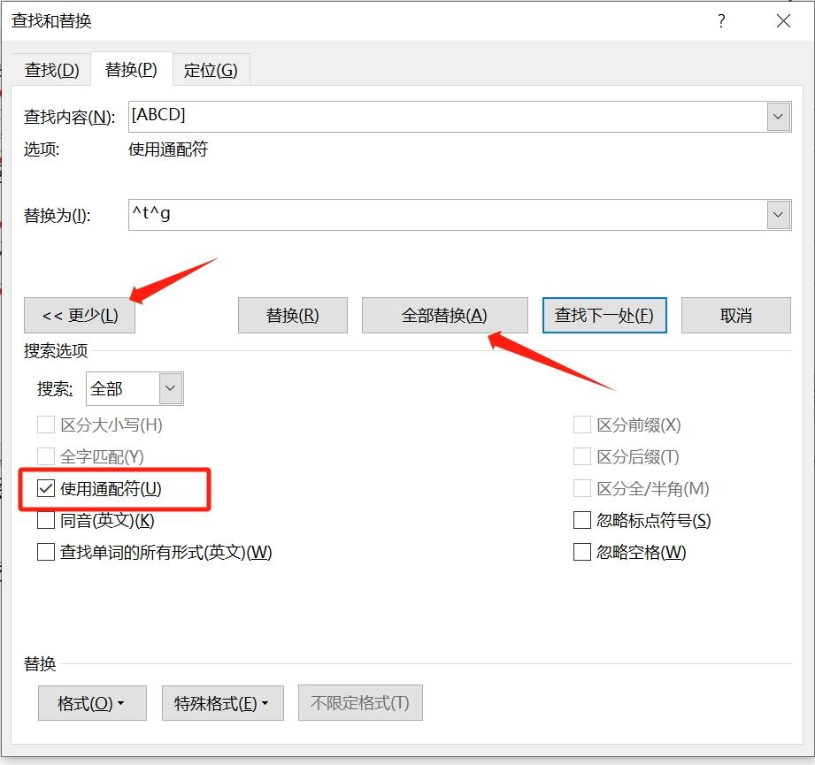
Task: Open the 替换为 history dropdown
Action: click(777, 214)
